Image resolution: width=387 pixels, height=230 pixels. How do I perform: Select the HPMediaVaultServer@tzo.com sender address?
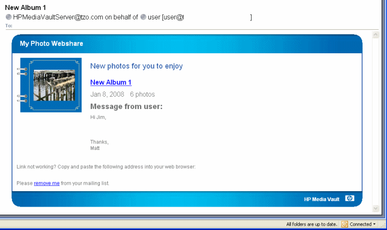pos(58,17)
